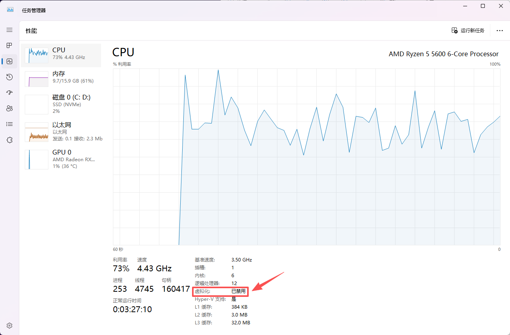The height and width of the screenshot is (335, 510).
Task: Go to the Startup apps icon
Action: point(9,93)
